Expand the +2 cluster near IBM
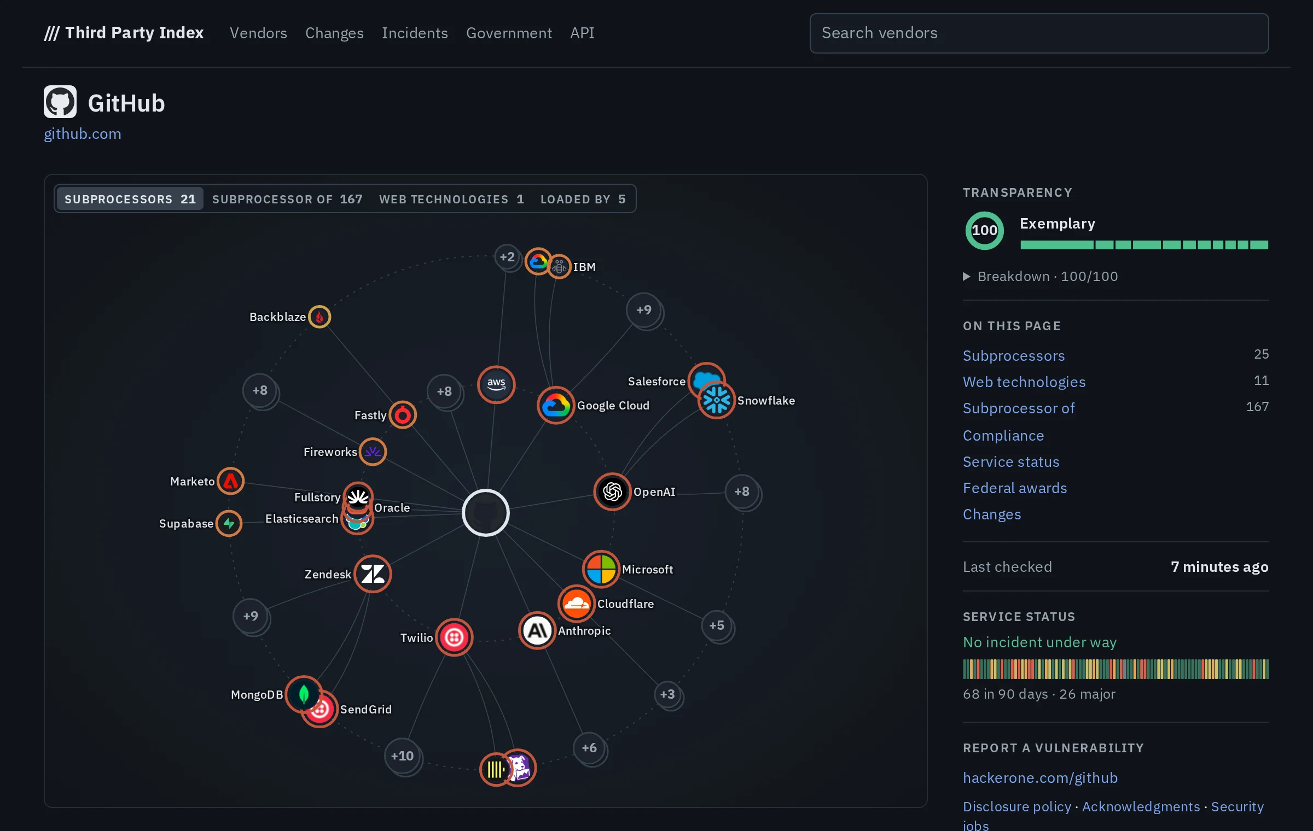This screenshot has height=831, width=1313. coord(507,257)
